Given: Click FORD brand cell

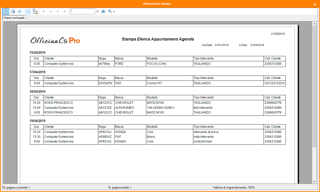Looking at the screenshot, I should 119,64.
